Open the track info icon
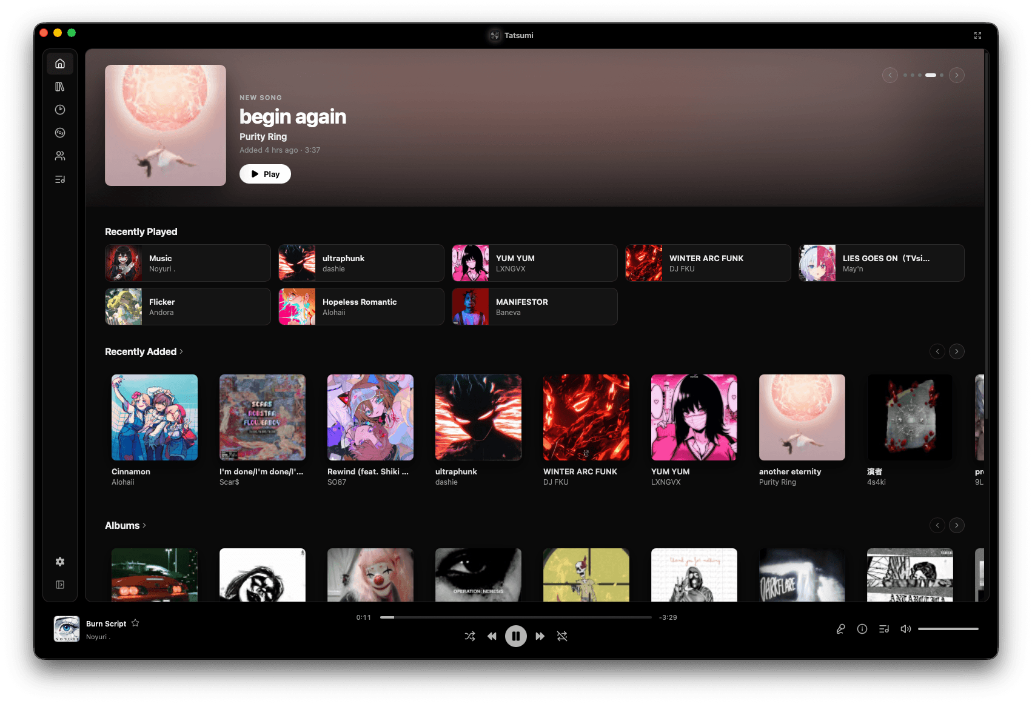This screenshot has width=1032, height=704. [x=862, y=629]
